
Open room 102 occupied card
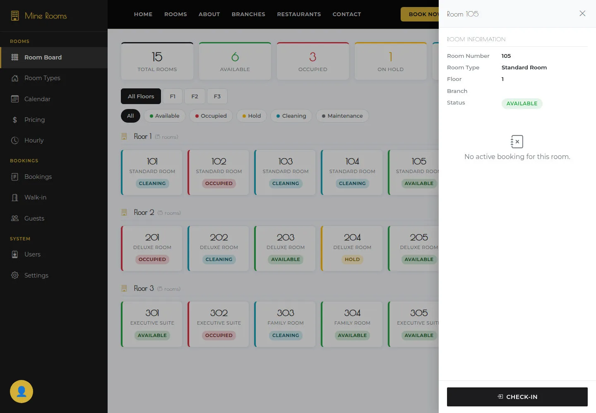tap(218, 172)
